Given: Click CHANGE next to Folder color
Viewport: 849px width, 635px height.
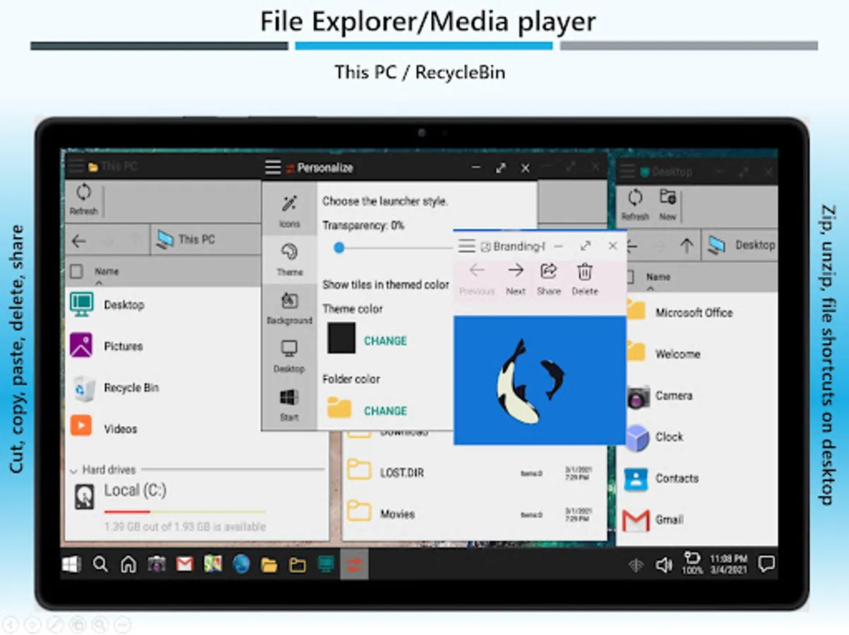Looking at the screenshot, I should pos(385,411).
